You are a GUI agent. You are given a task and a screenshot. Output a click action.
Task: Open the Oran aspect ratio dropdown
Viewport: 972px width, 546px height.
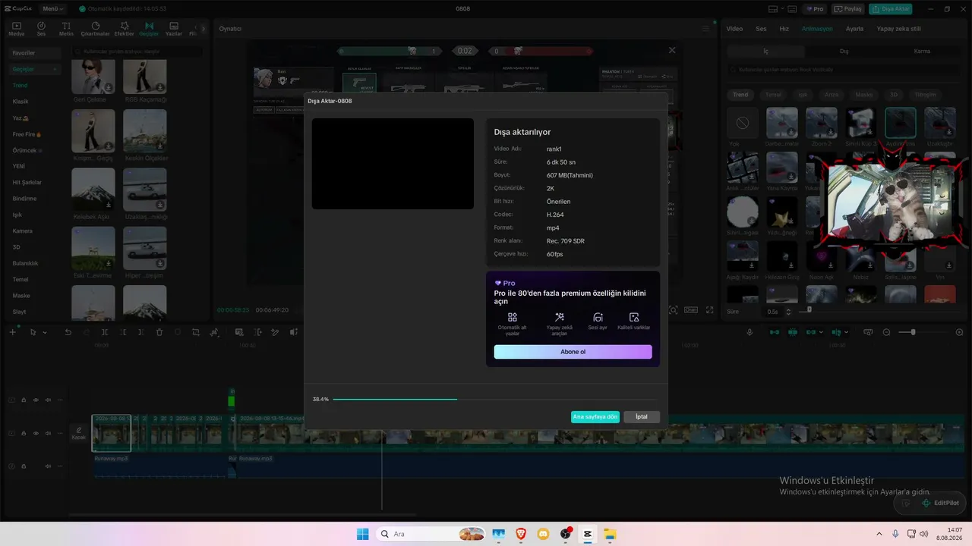pyautogui.click(x=691, y=309)
